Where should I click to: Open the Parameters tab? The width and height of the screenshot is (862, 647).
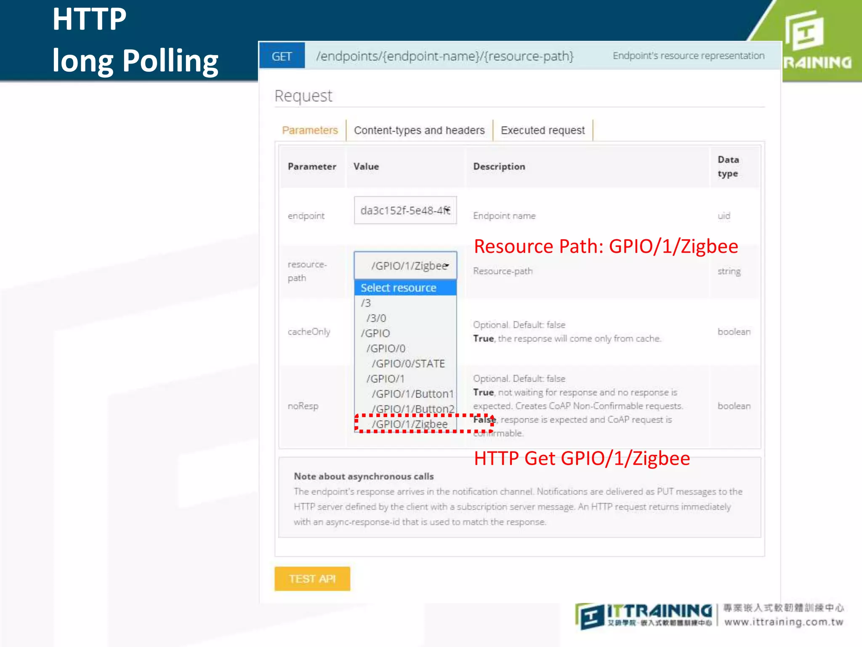tap(310, 130)
